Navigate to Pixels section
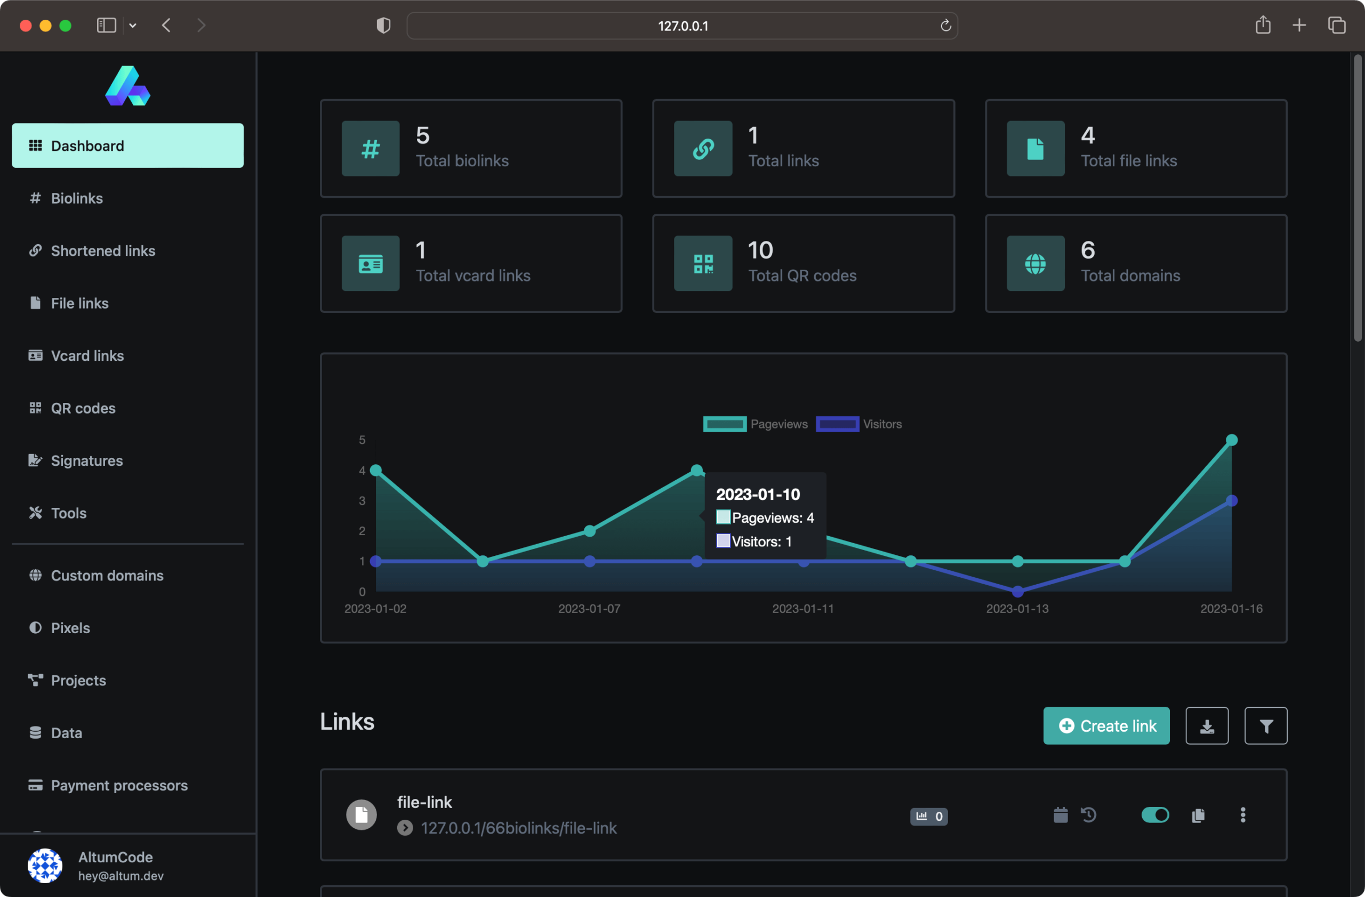 pyautogui.click(x=71, y=628)
